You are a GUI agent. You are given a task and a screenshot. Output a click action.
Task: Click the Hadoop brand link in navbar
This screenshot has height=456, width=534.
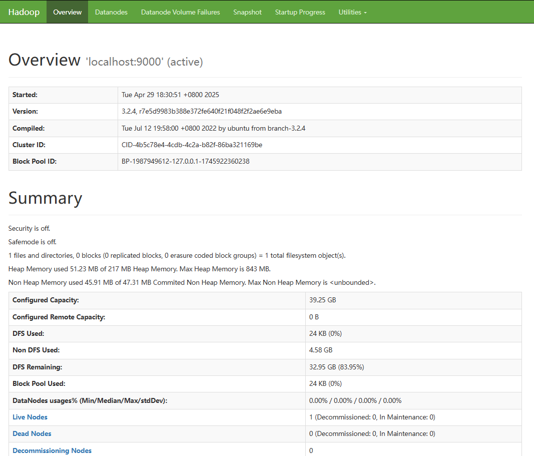[24, 12]
